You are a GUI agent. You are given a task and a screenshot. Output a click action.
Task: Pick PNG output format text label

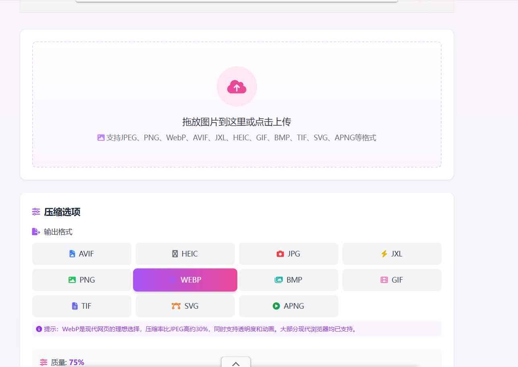[x=87, y=280]
